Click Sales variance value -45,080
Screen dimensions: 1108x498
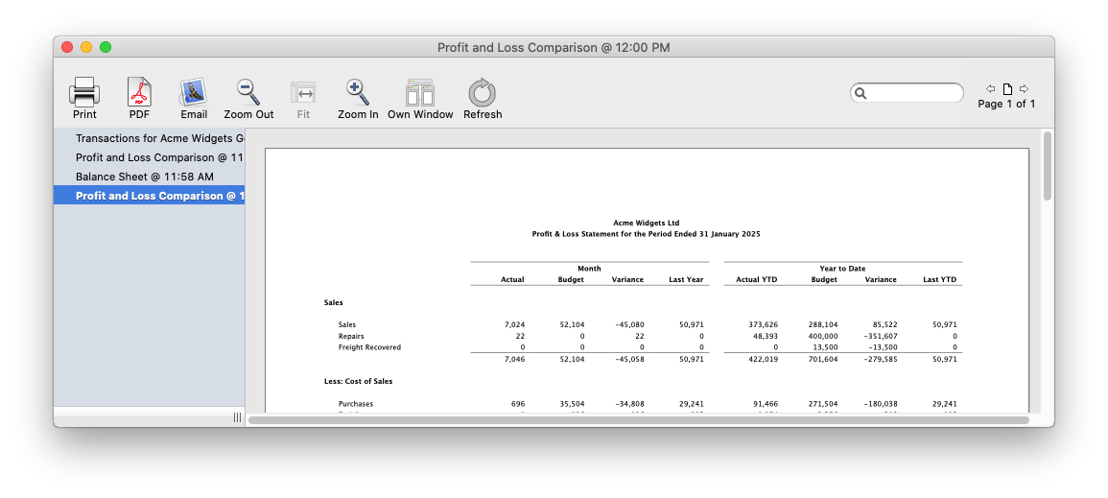[629, 325]
